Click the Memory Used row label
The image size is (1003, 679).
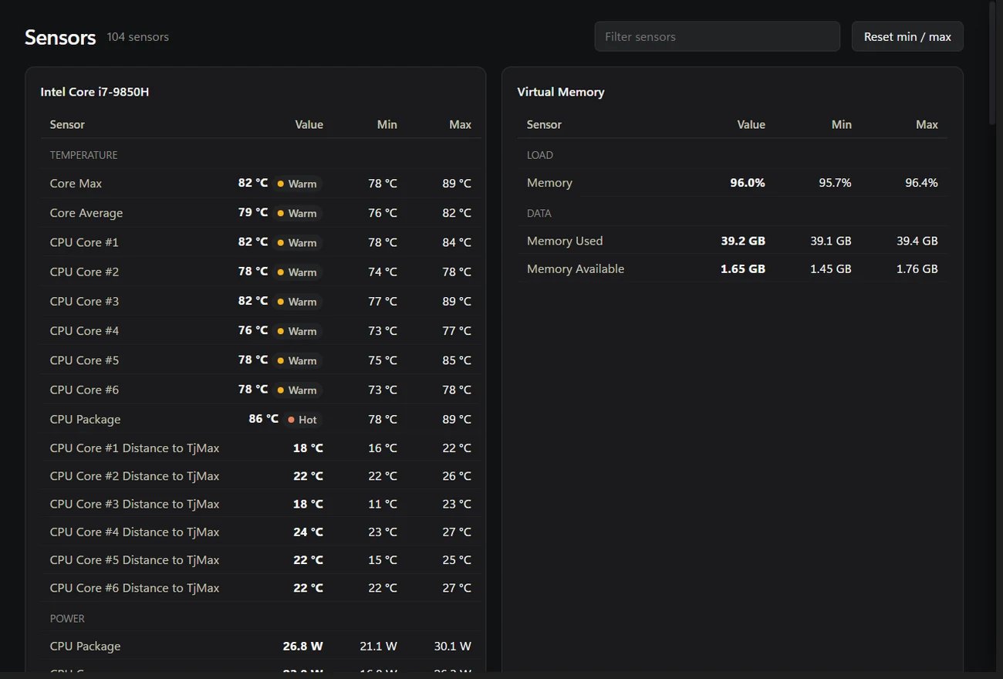[x=565, y=241]
